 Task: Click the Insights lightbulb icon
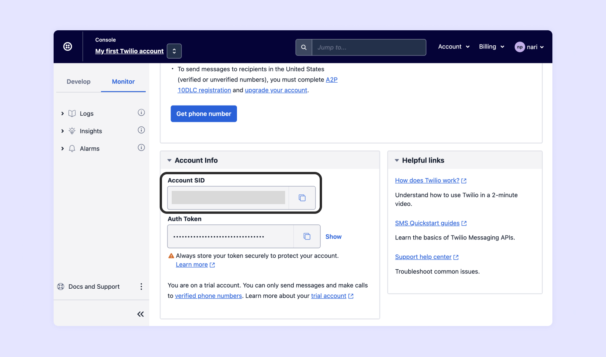click(72, 131)
